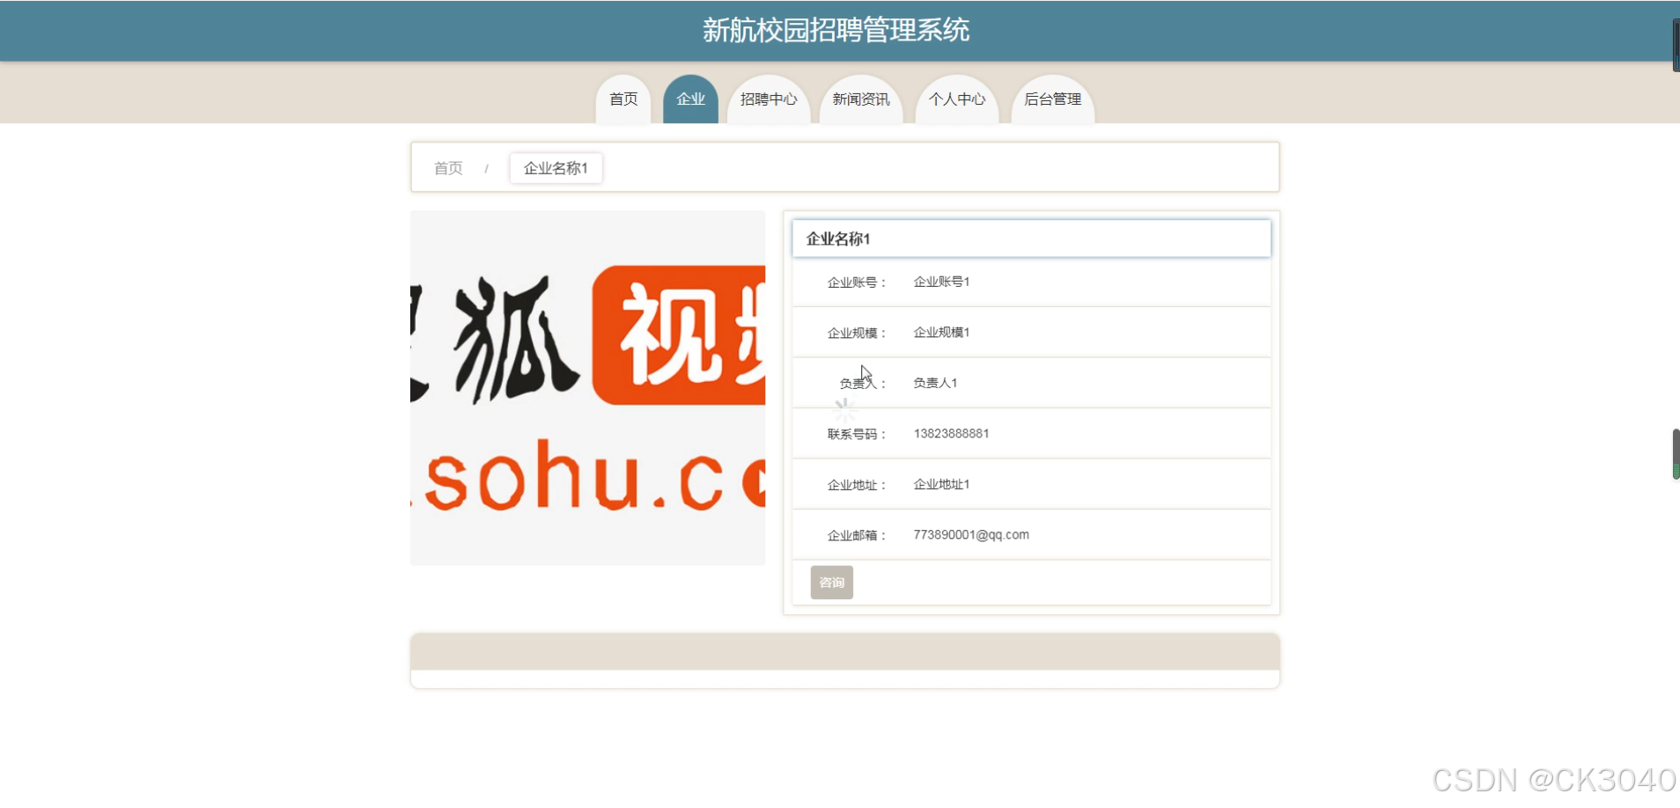Click the page's vertical scrollbar handle

pos(1676,454)
